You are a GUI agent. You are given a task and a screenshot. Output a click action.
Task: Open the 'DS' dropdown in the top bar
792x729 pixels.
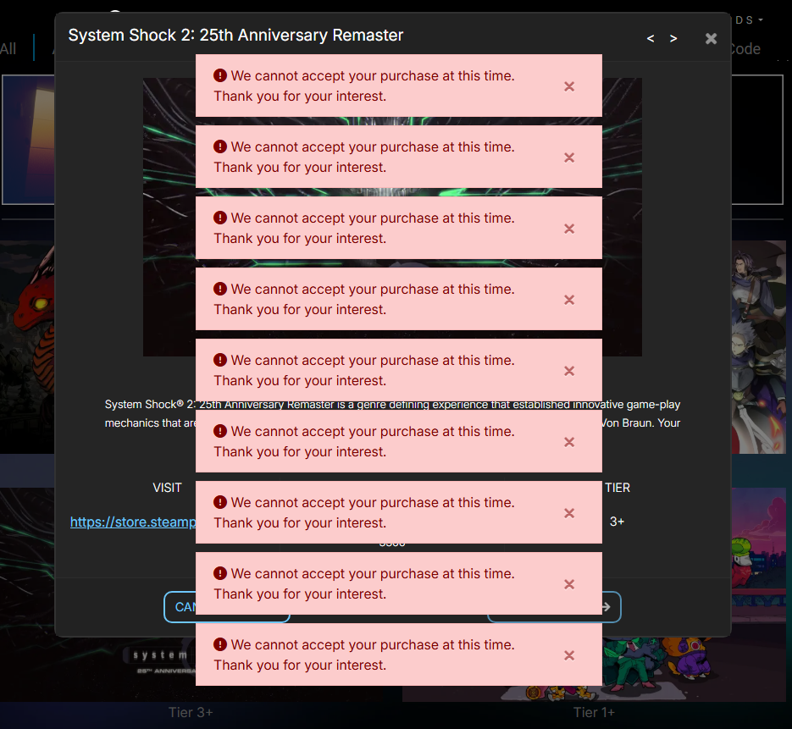749,20
